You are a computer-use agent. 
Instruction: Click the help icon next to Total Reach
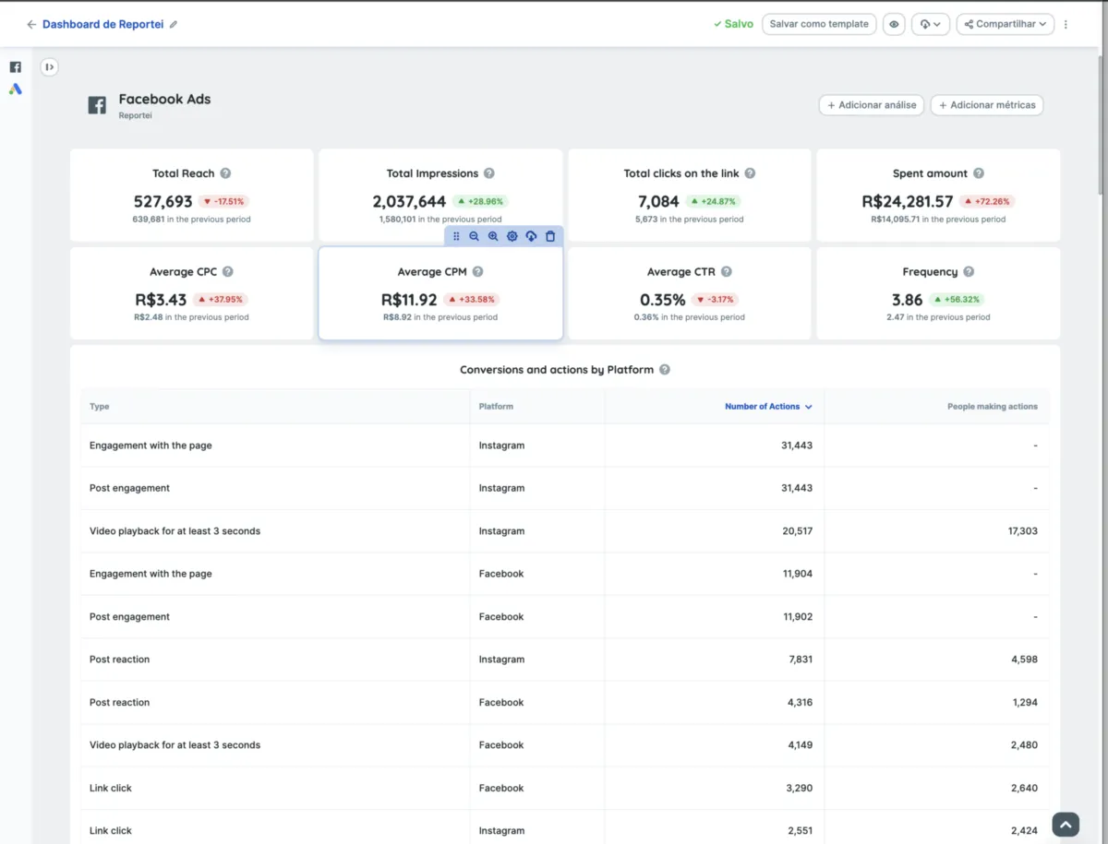pos(225,173)
